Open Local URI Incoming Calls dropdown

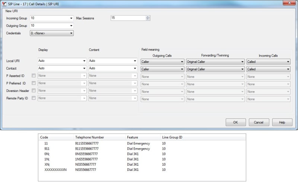coord(268,62)
